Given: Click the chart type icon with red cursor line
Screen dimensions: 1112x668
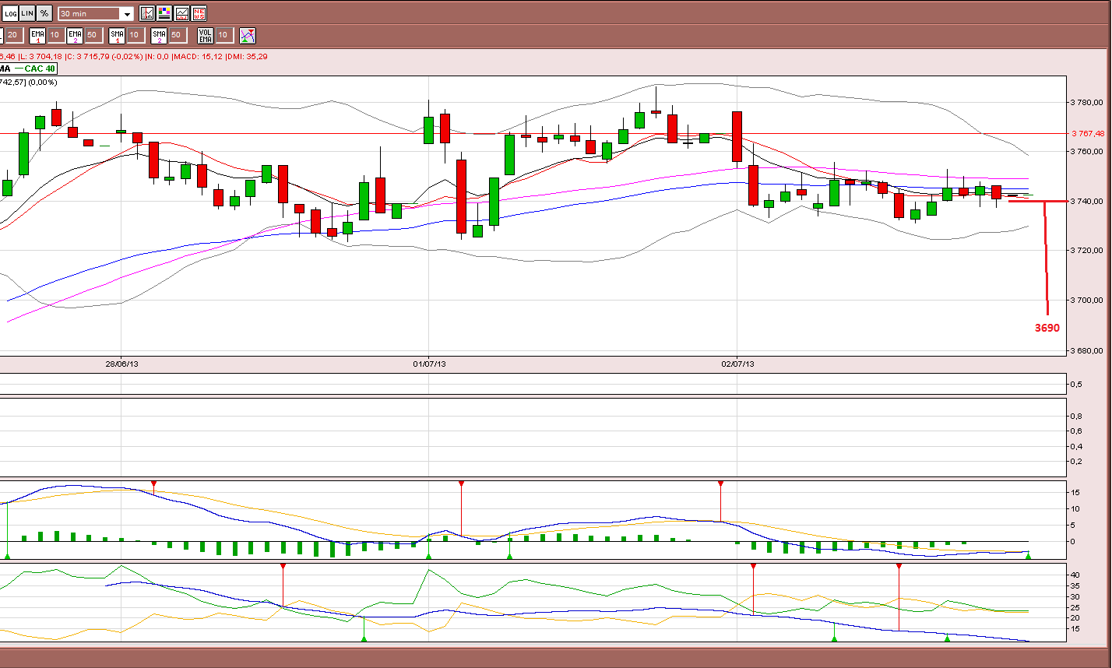Looking at the screenshot, I should (147, 13).
